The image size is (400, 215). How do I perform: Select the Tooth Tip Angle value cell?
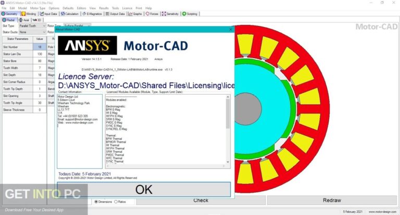click(40, 103)
